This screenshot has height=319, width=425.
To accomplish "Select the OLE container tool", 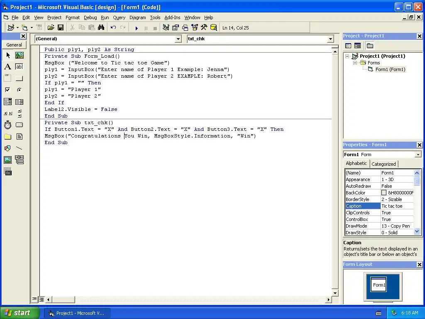I will (8, 172).
